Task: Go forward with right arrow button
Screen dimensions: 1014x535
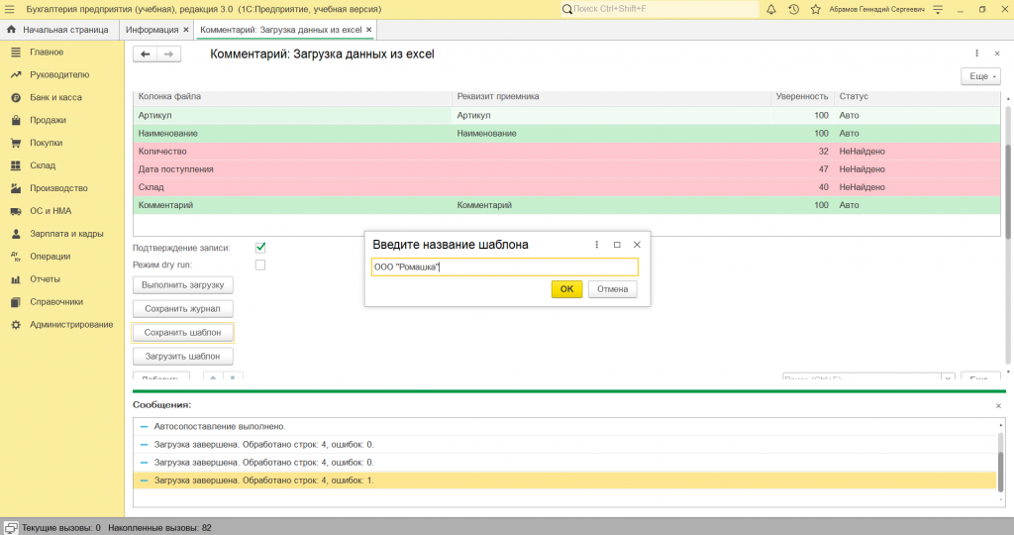Action: click(x=168, y=54)
